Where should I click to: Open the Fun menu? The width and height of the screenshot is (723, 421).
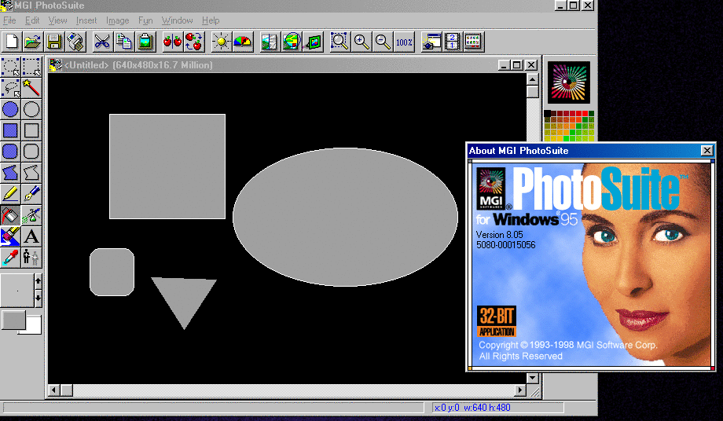[x=145, y=20]
